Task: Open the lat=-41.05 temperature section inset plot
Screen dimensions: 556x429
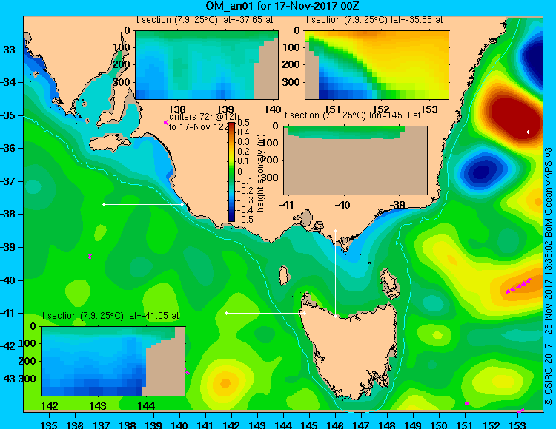Action: click(113, 361)
